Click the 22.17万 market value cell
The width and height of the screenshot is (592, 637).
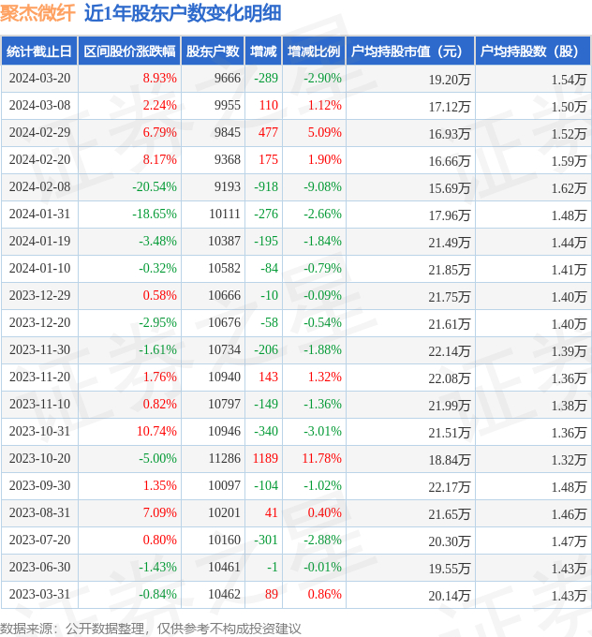point(450,486)
